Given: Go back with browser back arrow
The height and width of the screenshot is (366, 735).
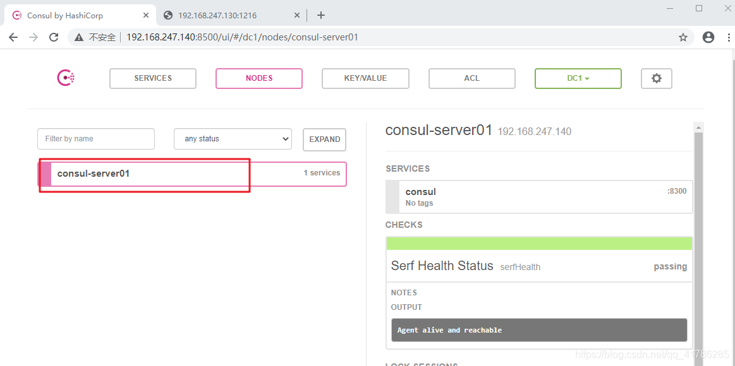Looking at the screenshot, I should pyautogui.click(x=13, y=37).
